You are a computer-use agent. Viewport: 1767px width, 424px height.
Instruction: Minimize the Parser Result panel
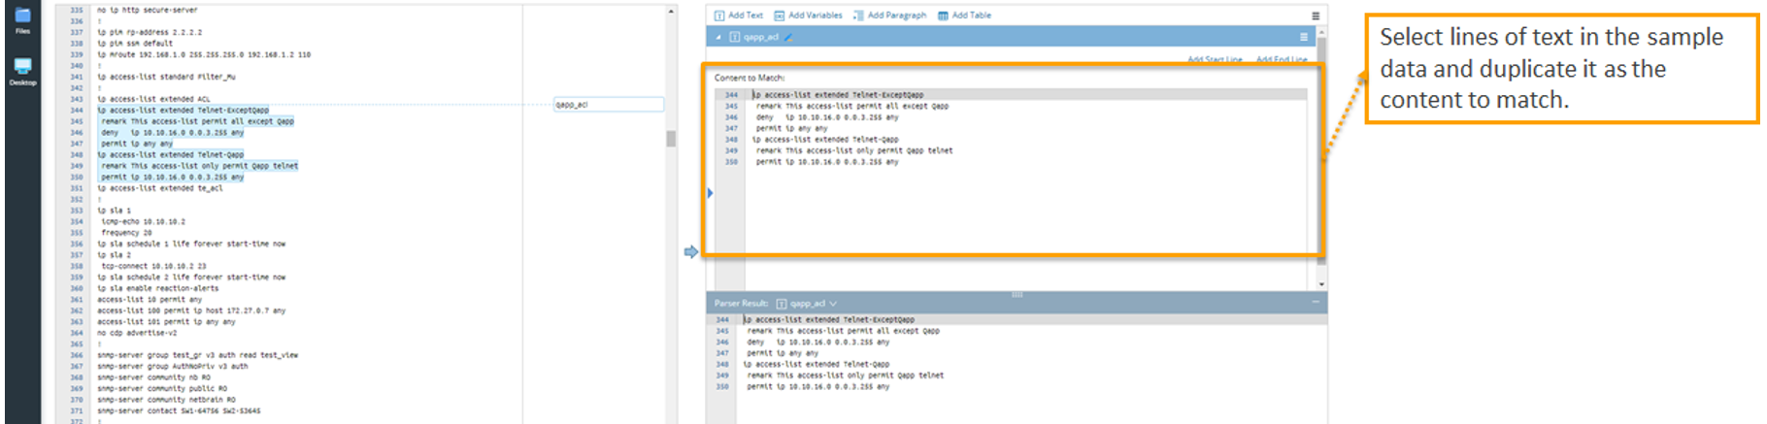[x=1316, y=303]
